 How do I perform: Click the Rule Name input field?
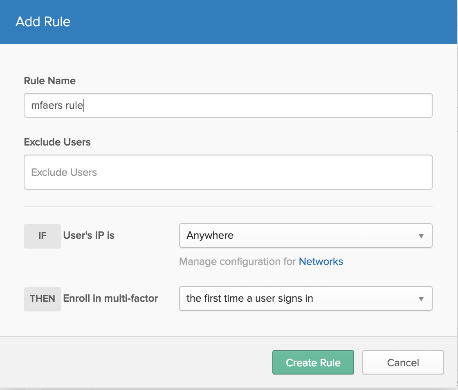tap(228, 106)
